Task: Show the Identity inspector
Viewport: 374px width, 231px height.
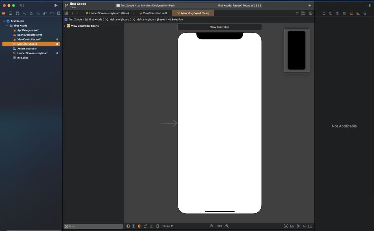Action: coord(344,13)
